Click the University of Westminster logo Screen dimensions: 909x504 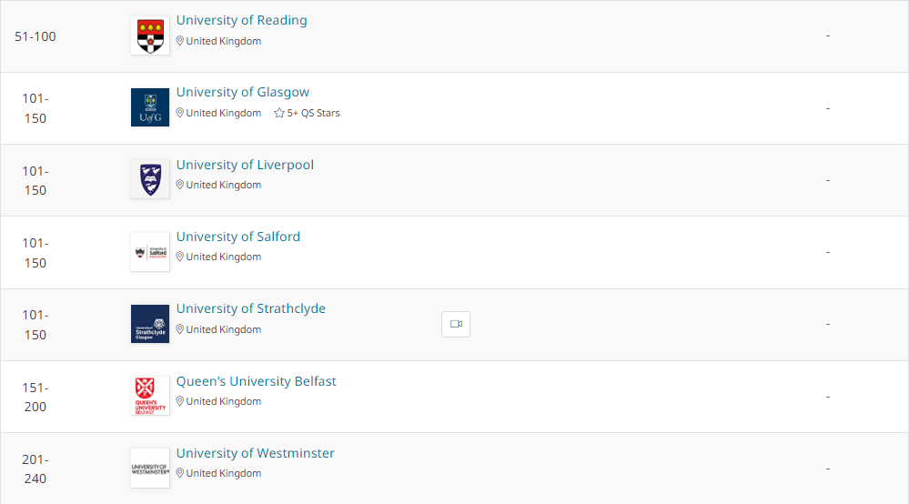click(149, 468)
